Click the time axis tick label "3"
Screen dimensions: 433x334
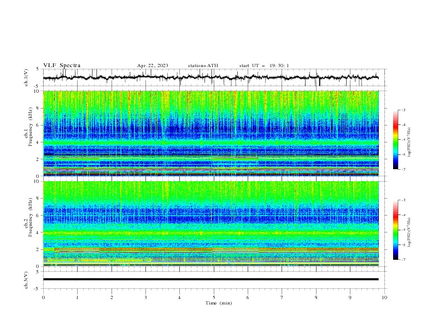[145, 297]
